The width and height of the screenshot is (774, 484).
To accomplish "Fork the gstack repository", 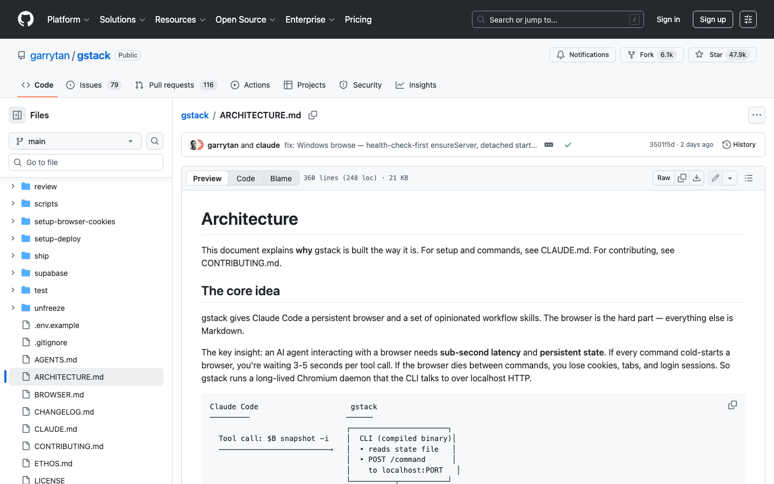I will (x=652, y=55).
